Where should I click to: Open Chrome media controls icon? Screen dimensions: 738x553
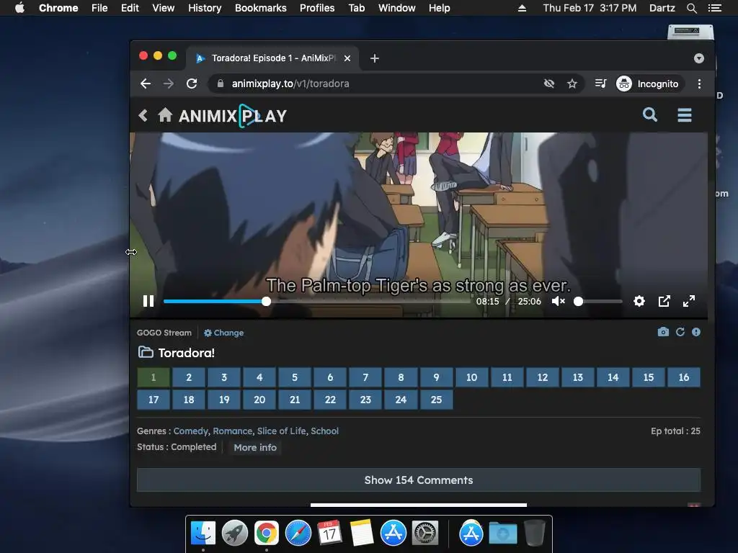[600, 84]
